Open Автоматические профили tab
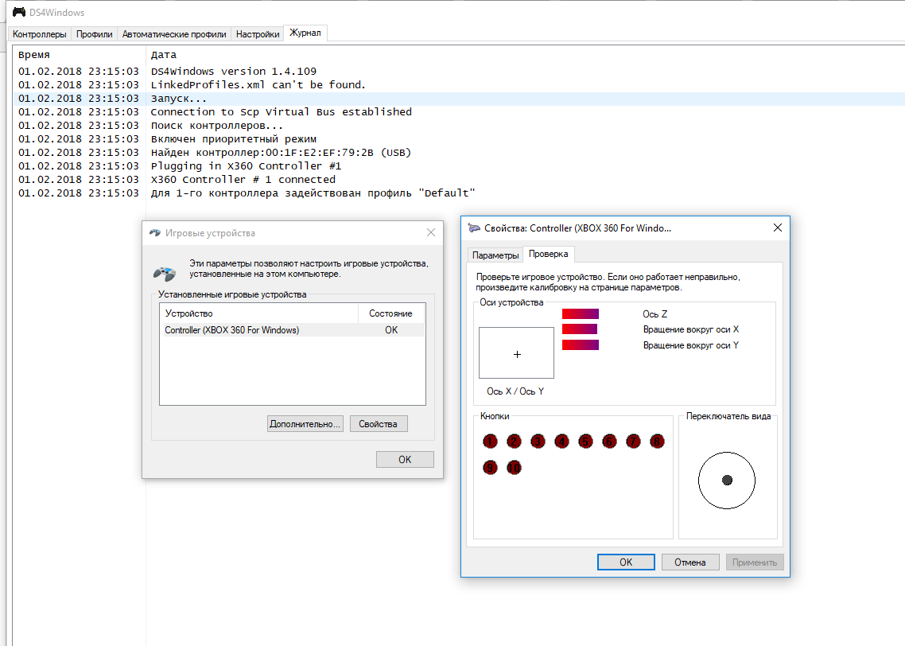 click(x=174, y=34)
